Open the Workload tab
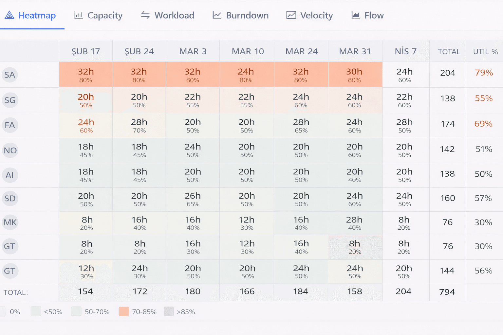This screenshot has width=503, height=335. click(167, 15)
